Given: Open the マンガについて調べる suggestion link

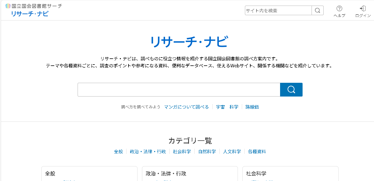Looking at the screenshot, I should coord(186,107).
